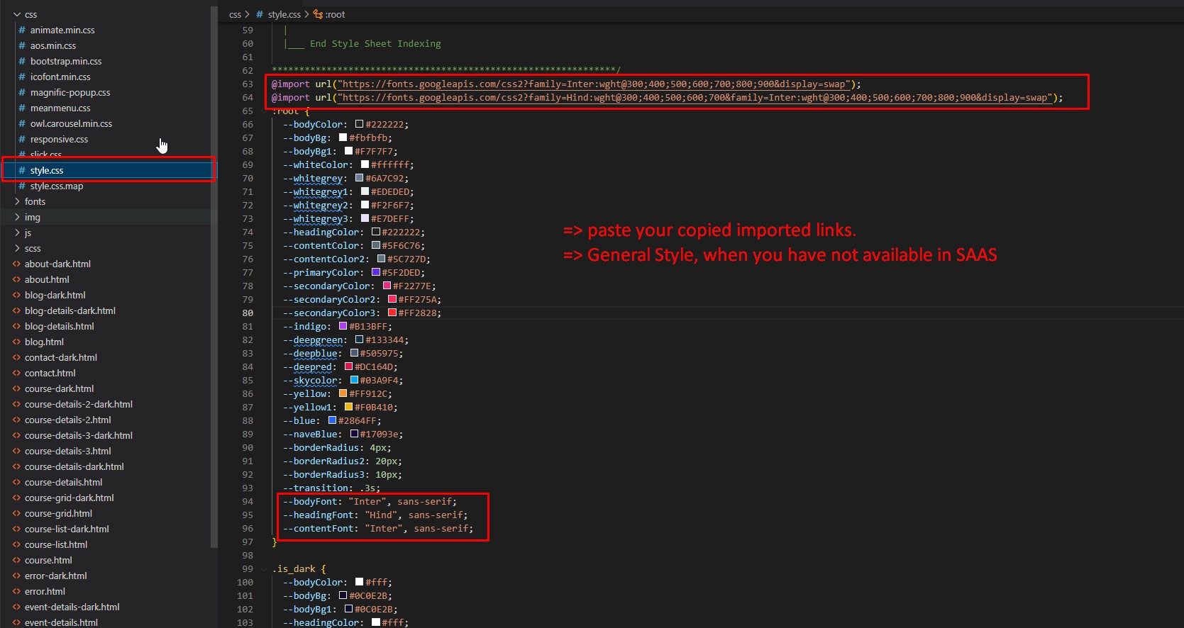Viewport: 1184px width, 628px height.
Task: Click the :root breadcrumb symbol
Action: 335,14
